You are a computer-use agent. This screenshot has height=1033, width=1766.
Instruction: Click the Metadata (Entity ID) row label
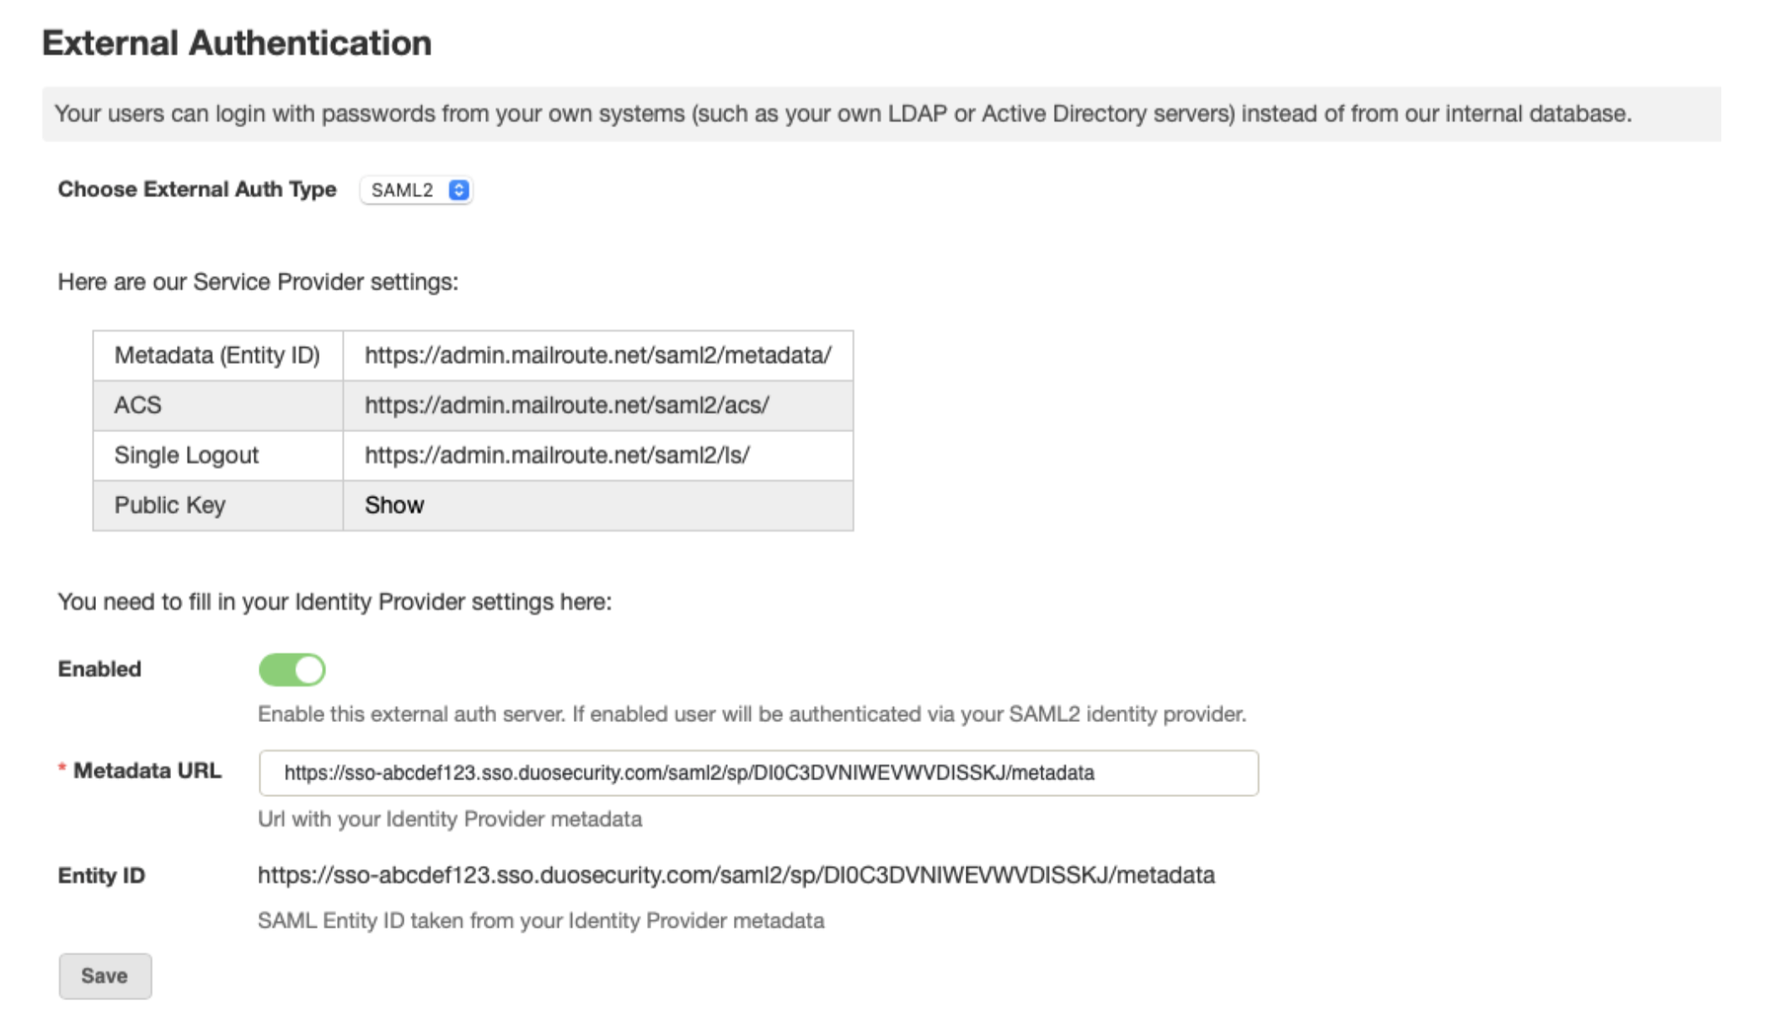[217, 356]
